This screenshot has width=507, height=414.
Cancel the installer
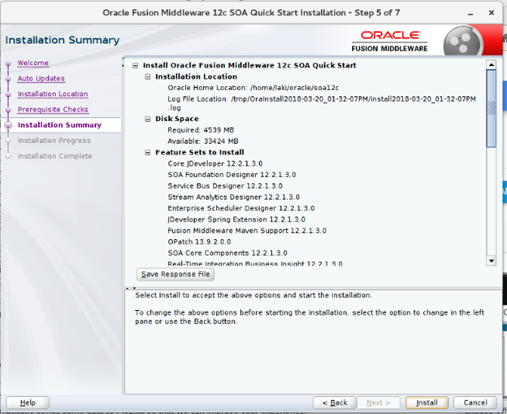pos(475,403)
